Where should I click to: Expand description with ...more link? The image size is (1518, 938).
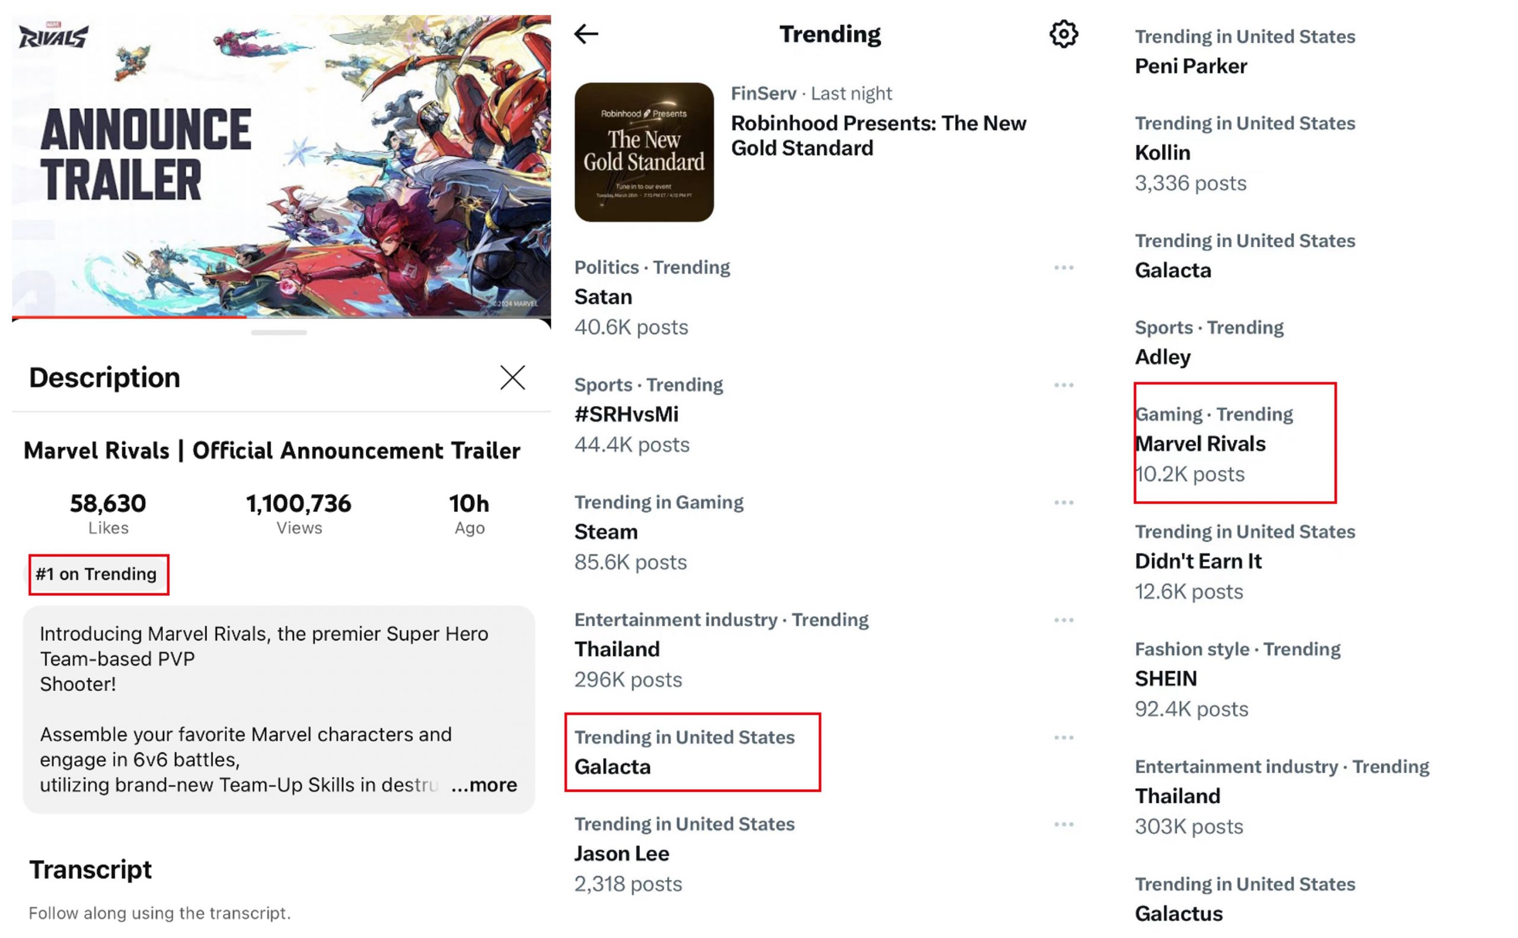coord(484,785)
